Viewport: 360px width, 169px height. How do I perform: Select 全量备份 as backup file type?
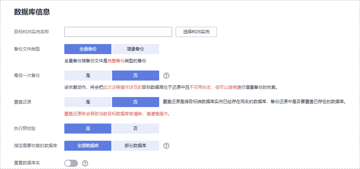click(88, 49)
